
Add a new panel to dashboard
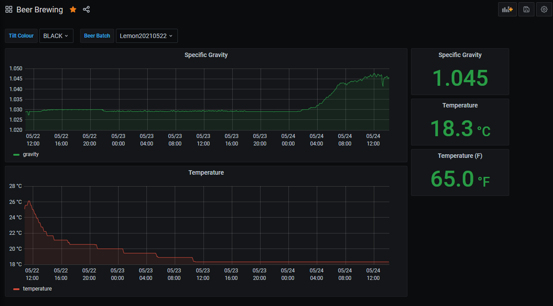click(x=507, y=9)
